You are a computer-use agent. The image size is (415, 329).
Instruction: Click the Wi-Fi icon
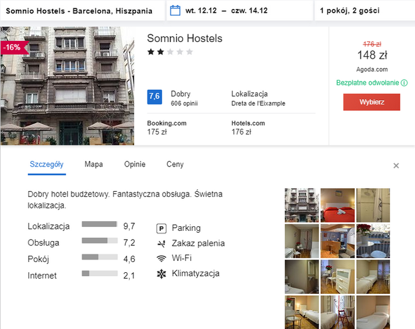(162, 258)
